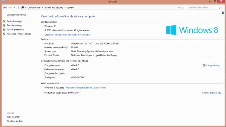Click the No Pen or Touch Input text

94,55
